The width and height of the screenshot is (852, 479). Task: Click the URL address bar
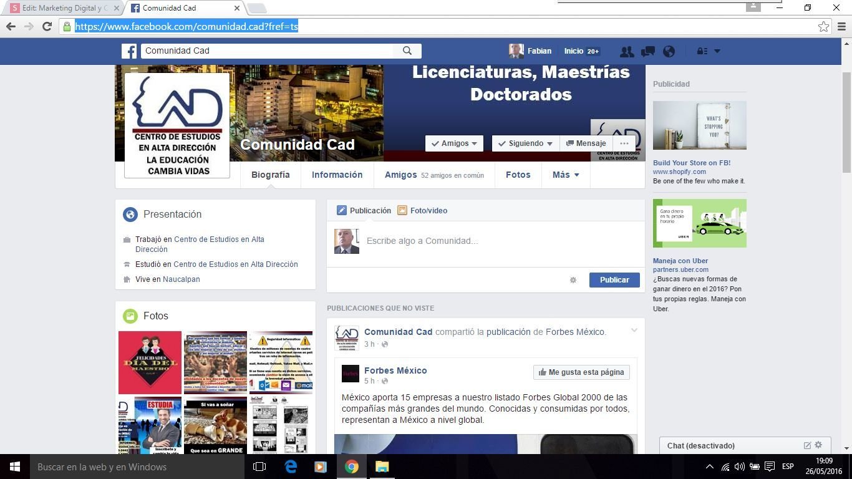437,26
